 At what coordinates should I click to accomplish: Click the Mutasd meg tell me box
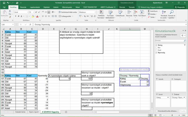click(x=150, y=7)
